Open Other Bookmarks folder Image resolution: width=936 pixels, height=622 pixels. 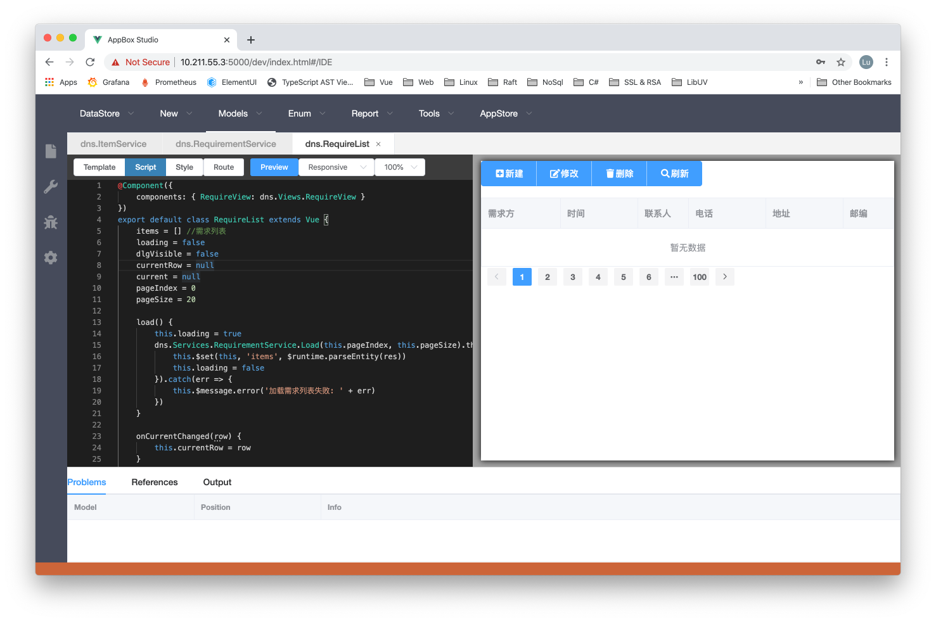point(854,82)
